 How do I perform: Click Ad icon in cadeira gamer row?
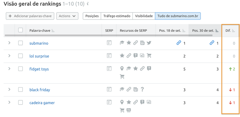tap(129, 110)
